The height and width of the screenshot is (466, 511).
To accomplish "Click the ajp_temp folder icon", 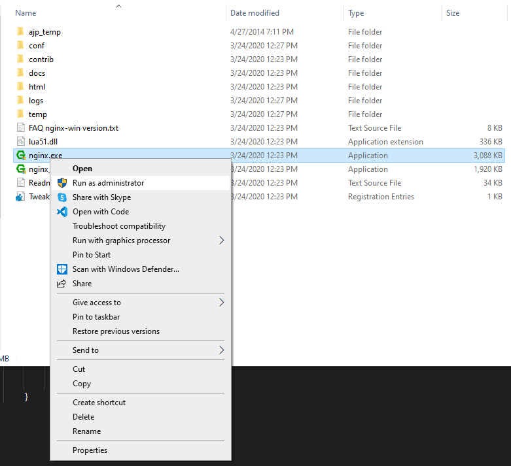I will click(20, 32).
